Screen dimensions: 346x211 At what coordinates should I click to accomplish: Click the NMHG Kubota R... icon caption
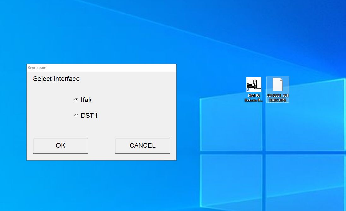pyautogui.click(x=254, y=98)
